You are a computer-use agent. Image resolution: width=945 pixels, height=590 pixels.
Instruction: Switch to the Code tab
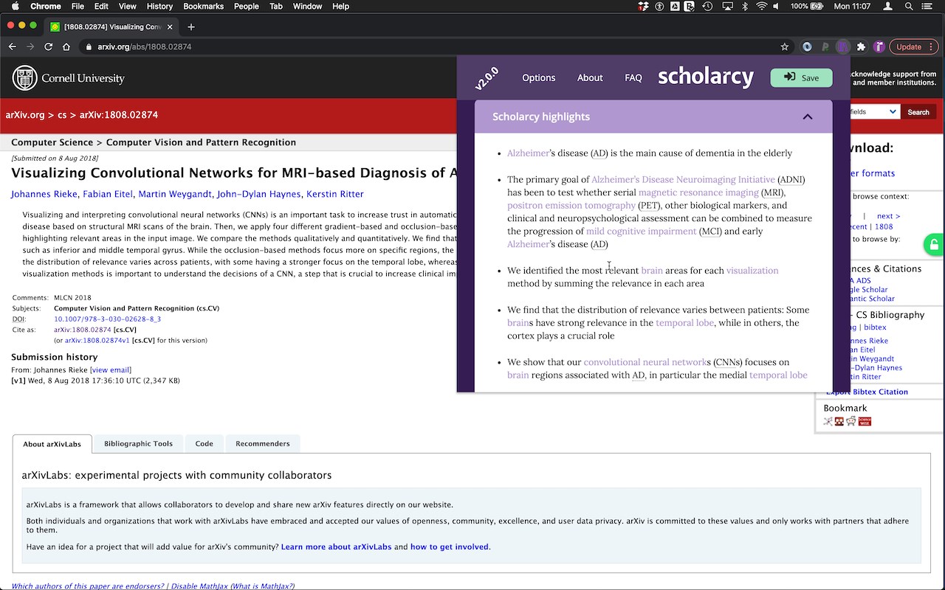pyautogui.click(x=204, y=443)
